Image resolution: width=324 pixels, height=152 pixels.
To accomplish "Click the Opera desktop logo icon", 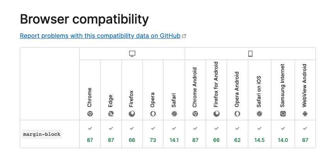I will 153,114.
